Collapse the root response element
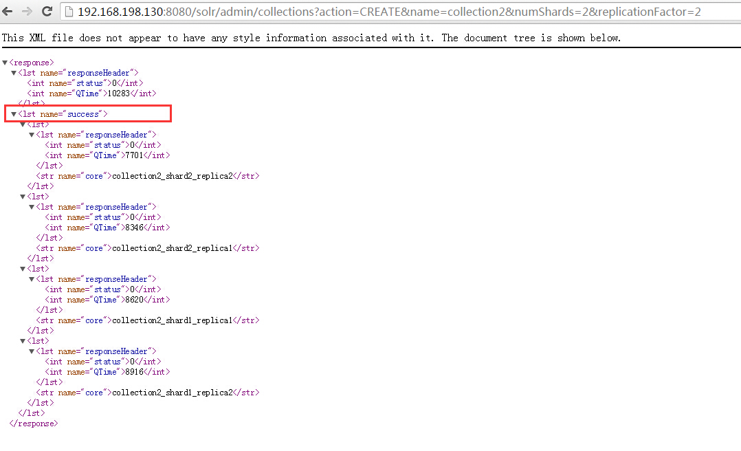 [5, 62]
